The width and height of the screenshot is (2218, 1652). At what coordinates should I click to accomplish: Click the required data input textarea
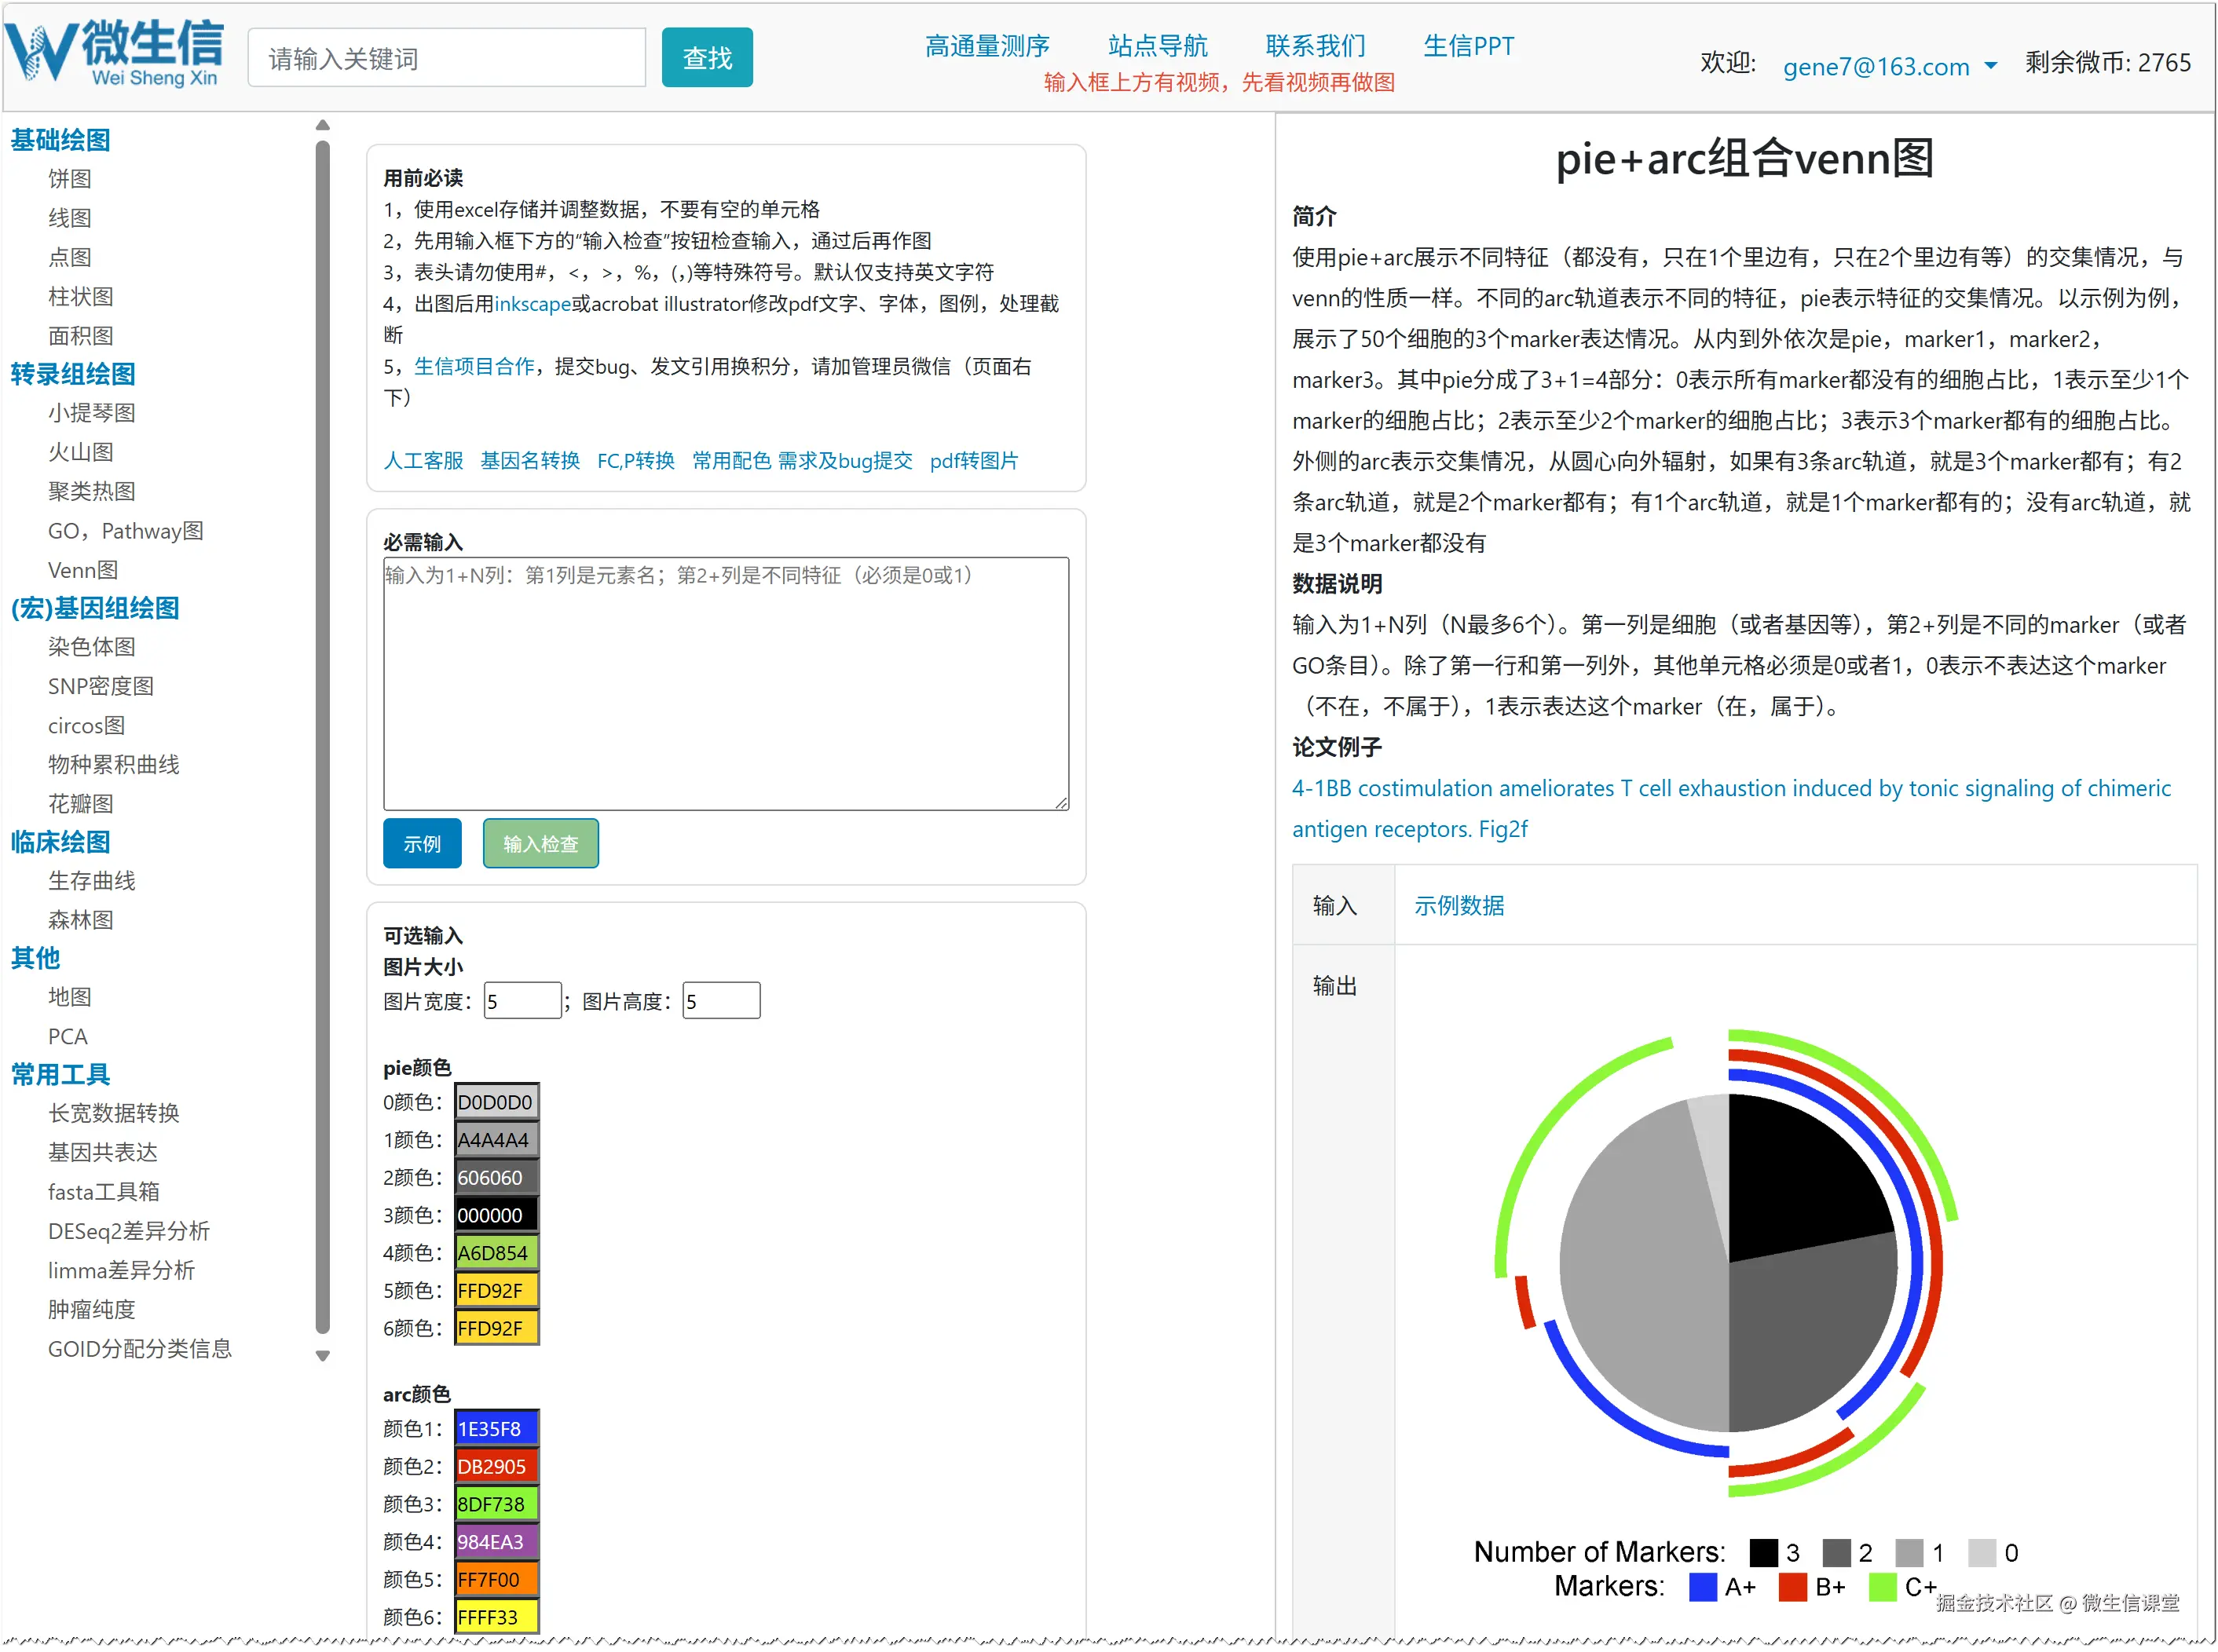tap(726, 683)
